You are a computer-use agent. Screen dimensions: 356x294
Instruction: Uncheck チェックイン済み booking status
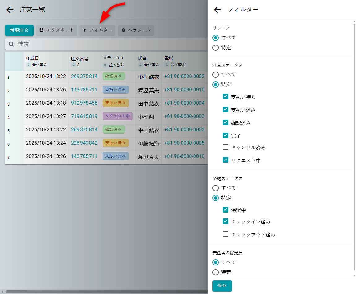coord(225,221)
